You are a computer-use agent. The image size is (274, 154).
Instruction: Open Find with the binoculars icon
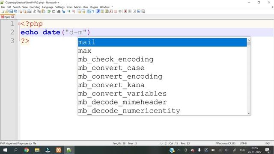pyautogui.click(x=59, y=12)
